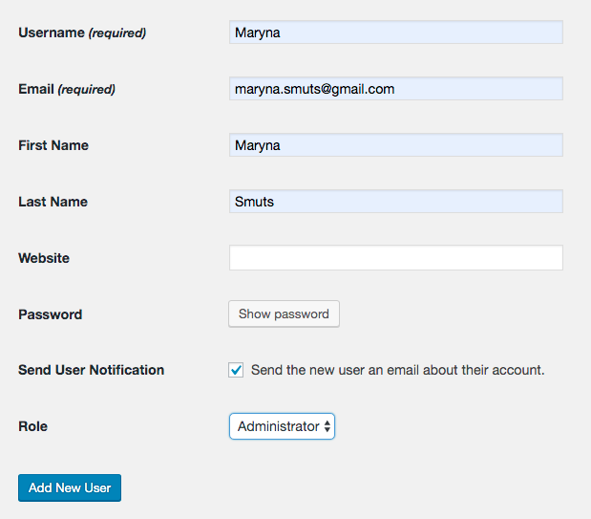Click the up-down arrows on the Role selector
Screen dimensions: 591x519
[x=327, y=426]
